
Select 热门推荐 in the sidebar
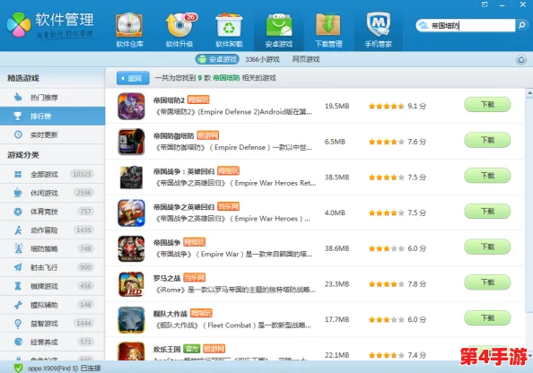point(52,98)
